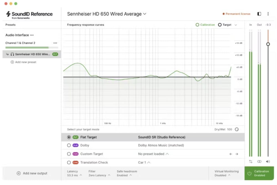Open Audio Interface three-dot menu
The width and height of the screenshot is (277, 185).
coord(32,35)
